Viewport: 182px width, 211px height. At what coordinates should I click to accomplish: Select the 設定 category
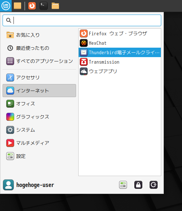39,156
